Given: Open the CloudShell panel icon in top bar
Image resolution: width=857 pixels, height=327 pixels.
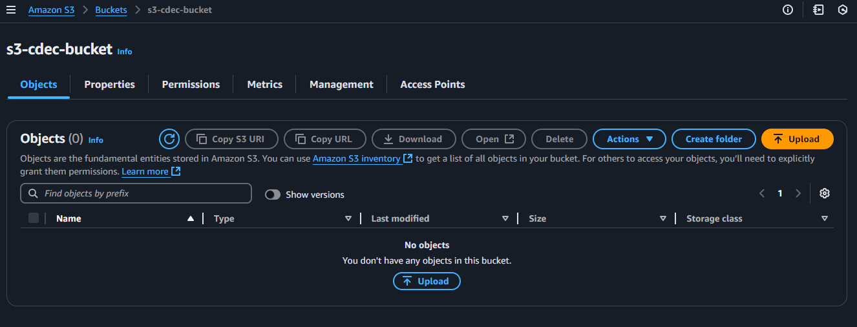Looking at the screenshot, I should click(x=818, y=10).
